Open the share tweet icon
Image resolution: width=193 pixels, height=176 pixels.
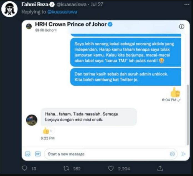click(160, 168)
